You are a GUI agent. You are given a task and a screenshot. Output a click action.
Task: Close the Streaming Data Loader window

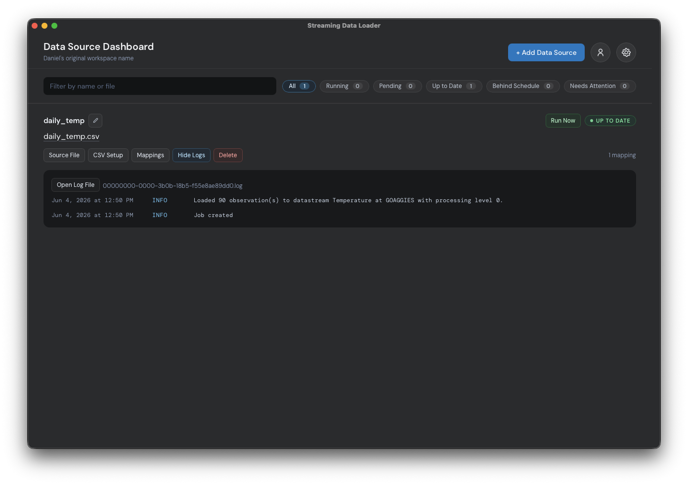click(x=35, y=26)
